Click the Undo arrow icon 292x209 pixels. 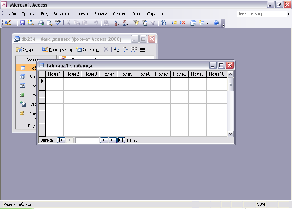point(96,23)
